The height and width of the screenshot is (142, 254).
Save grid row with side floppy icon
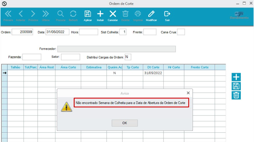236,86
